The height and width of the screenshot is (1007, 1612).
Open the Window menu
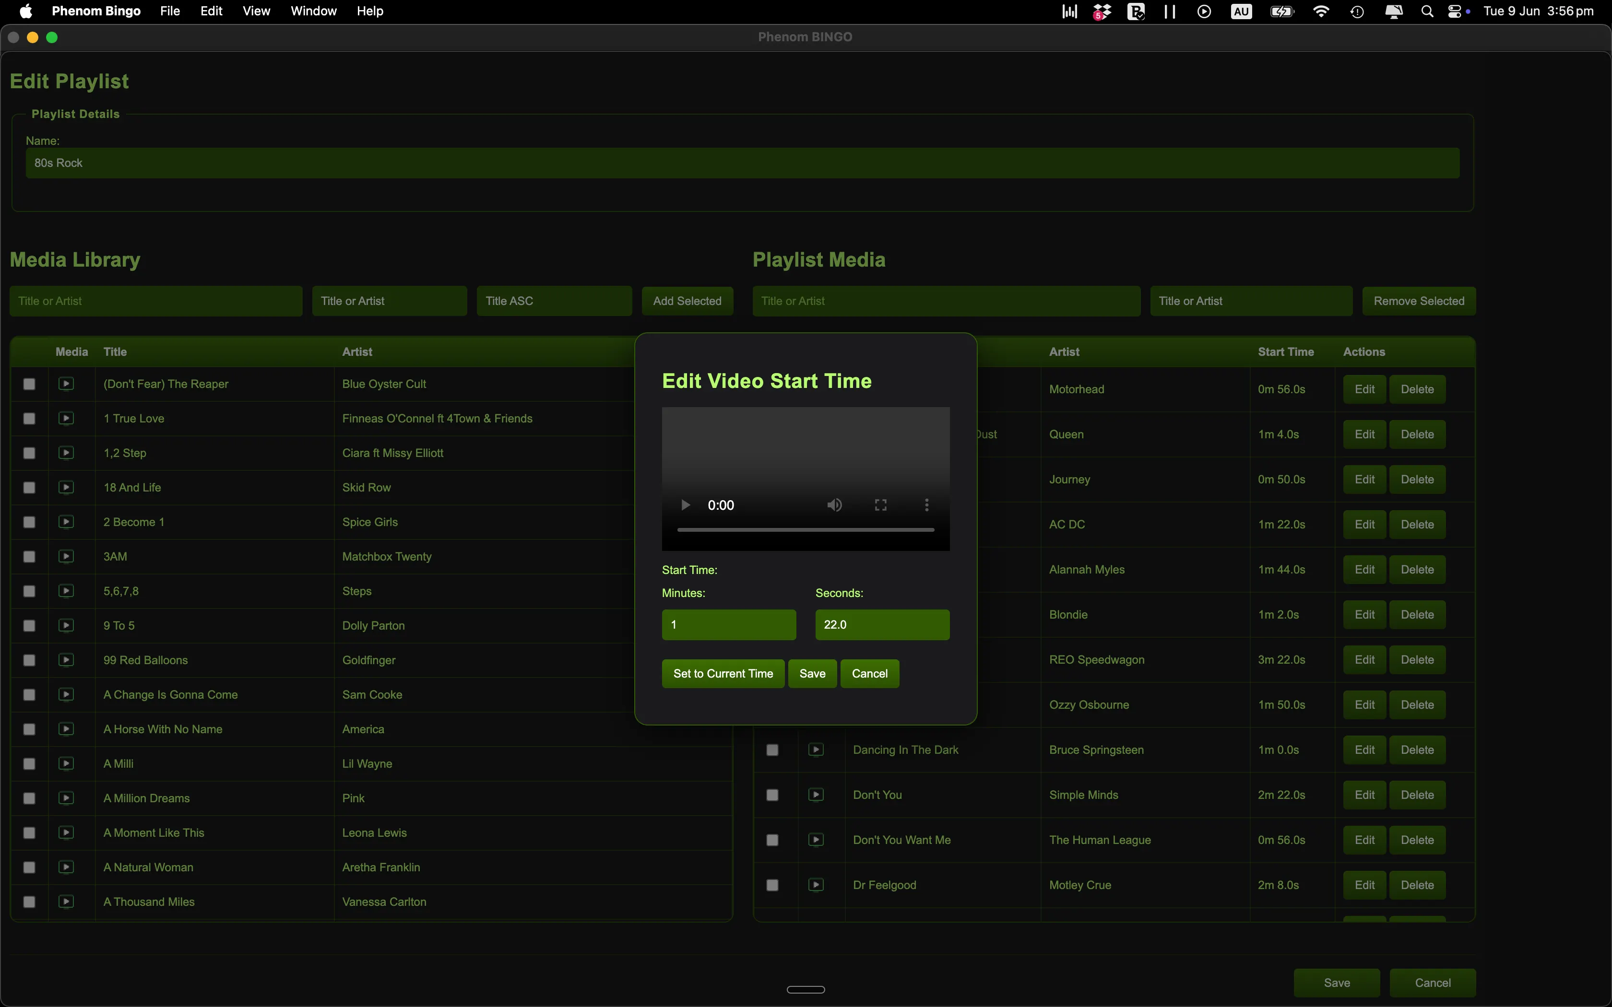pyautogui.click(x=314, y=12)
